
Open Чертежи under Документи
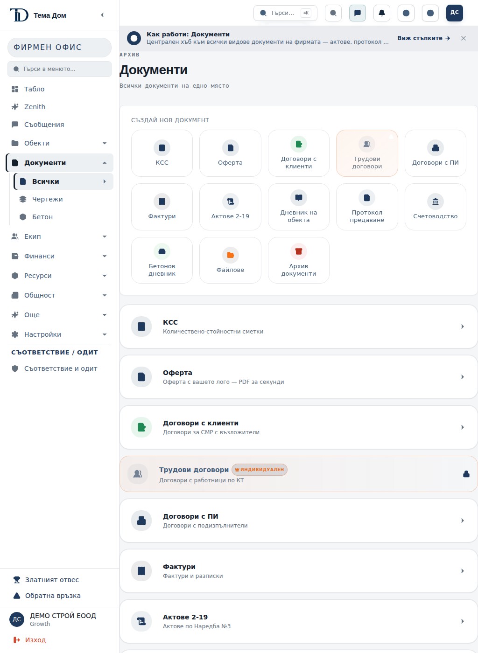click(x=63, y=199)
